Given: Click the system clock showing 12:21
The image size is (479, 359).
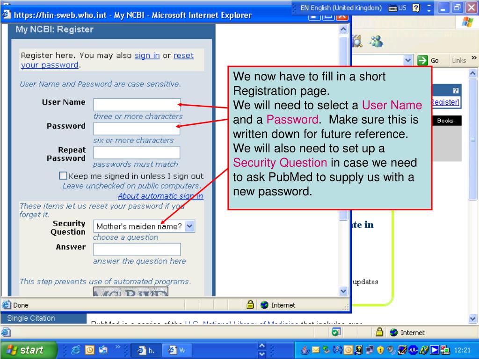Looking at the screenshot, I should click(462, 350).
